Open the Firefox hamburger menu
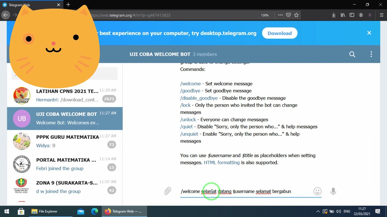 click(x=382, y=15)
